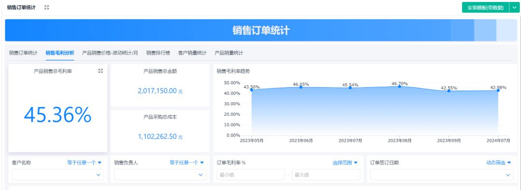Click the 安装模板(带数据) button
The width and height of the screenshot is (521, 190).
coord(485,7)
